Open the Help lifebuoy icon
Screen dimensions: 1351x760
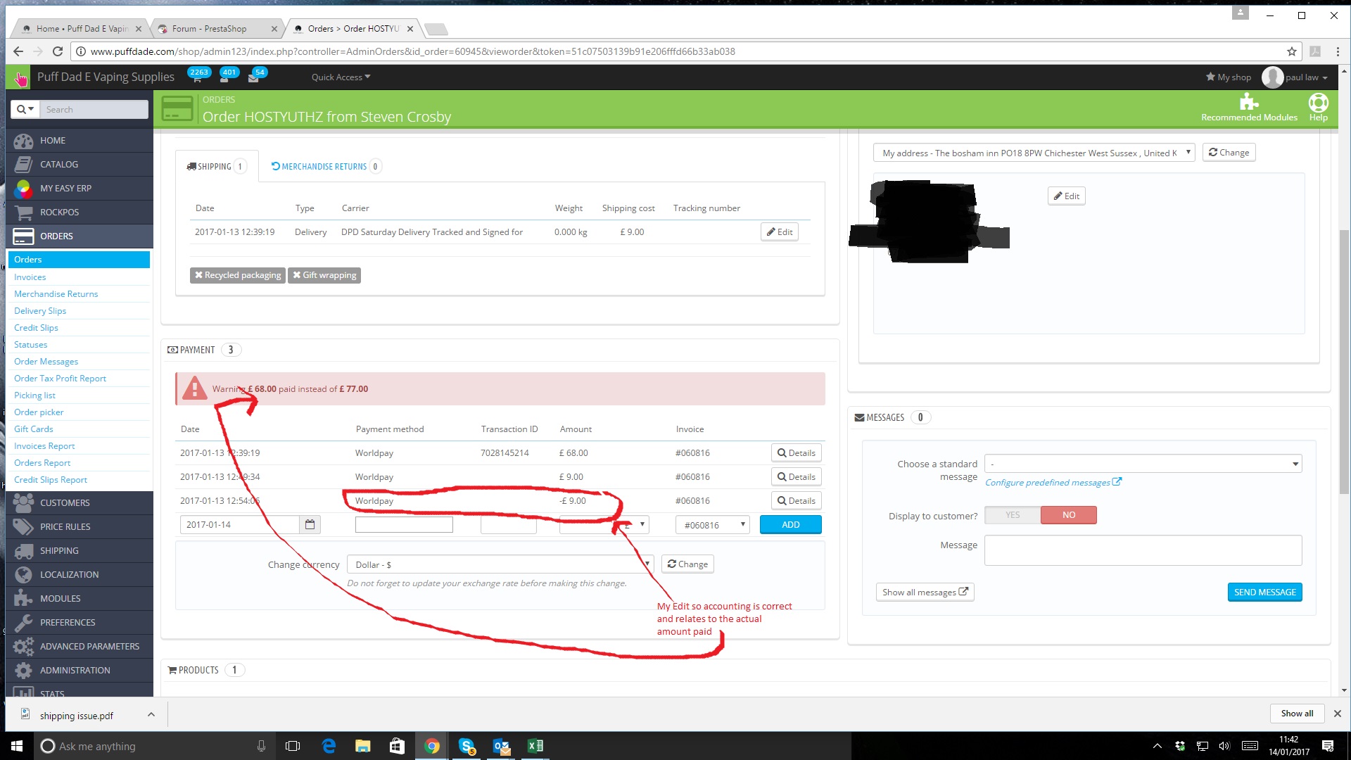(1318, 103)
